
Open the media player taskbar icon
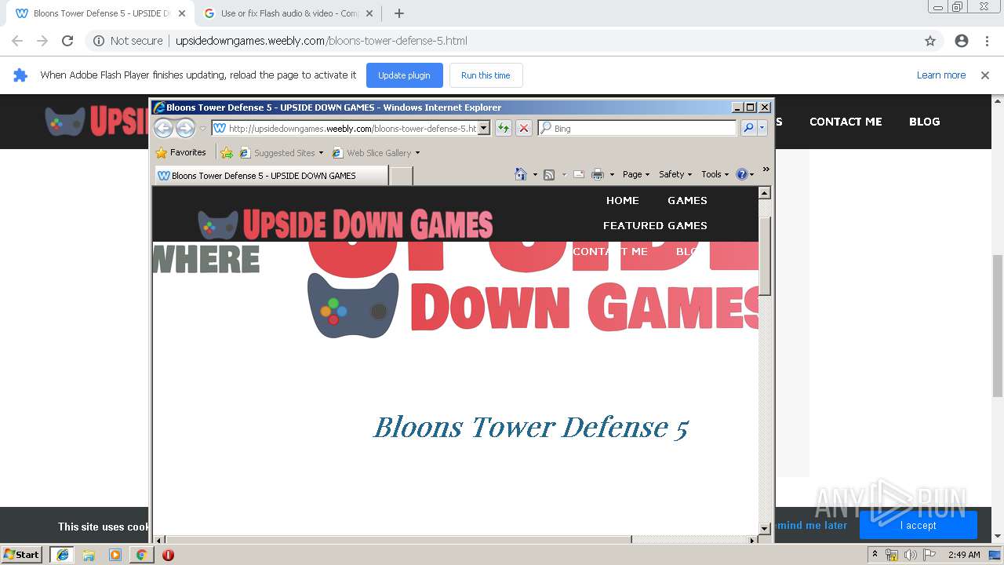[x=115, y=555]
